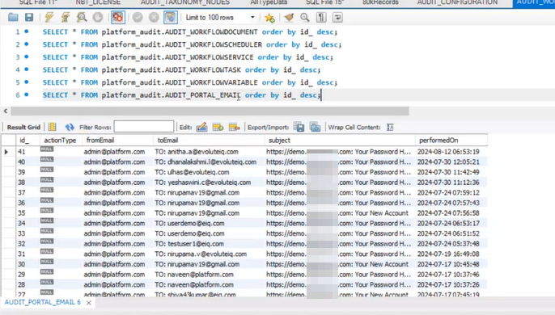The width and height of the screenshot is (555, 315).
Task: Sort by the toEmail column header
Action: click(209, 141)
